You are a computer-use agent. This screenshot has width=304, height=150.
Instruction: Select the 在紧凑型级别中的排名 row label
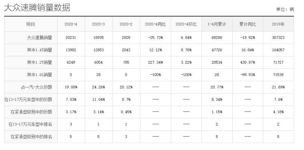coord(31,137)
